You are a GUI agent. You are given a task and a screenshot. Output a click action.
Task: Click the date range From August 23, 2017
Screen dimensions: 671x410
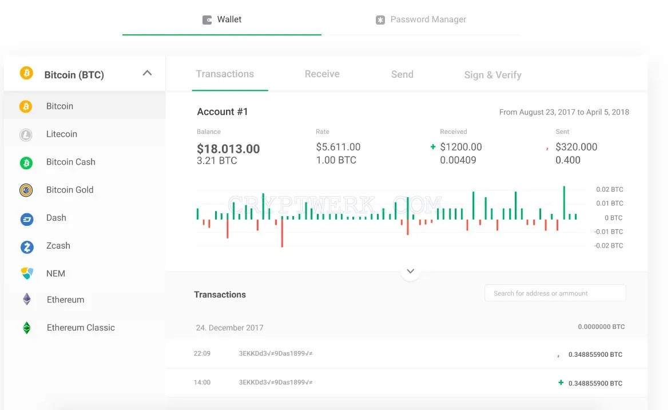click(x=564, y=112)
